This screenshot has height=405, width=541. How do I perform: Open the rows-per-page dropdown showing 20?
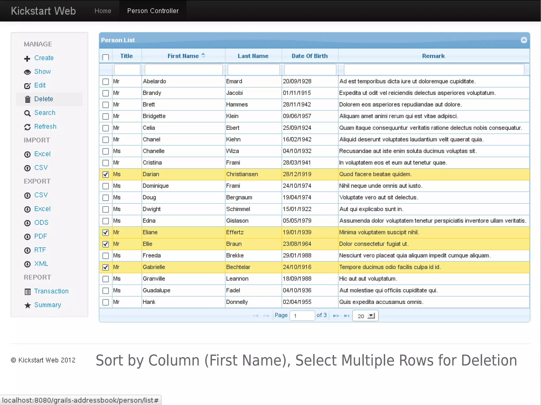[365, 316]
